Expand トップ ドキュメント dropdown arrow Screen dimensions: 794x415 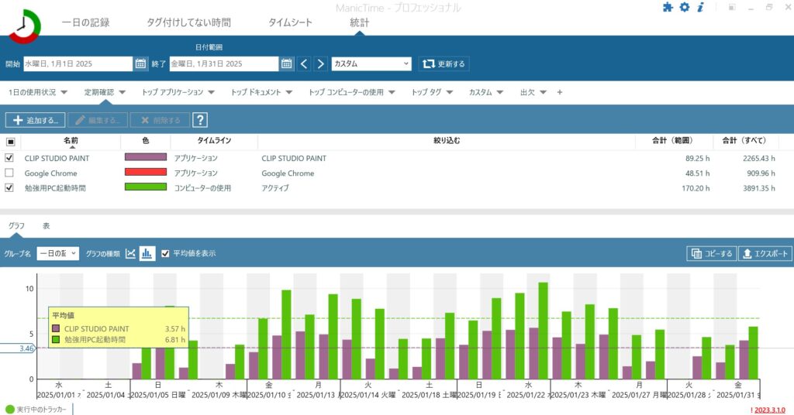click(288, 92)
